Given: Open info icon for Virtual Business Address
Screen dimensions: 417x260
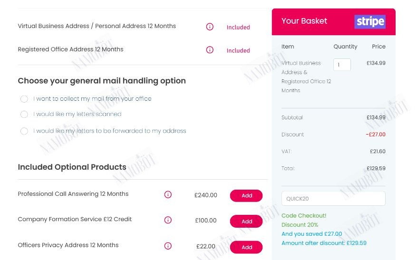Looking at the screenshot, I should pyautogui.click(x=210, y=27).
